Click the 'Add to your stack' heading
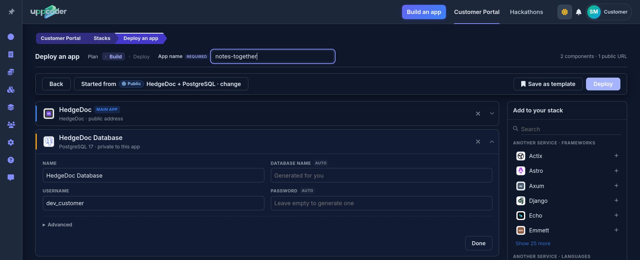This screenshot has width=640, height=260. 538,110
